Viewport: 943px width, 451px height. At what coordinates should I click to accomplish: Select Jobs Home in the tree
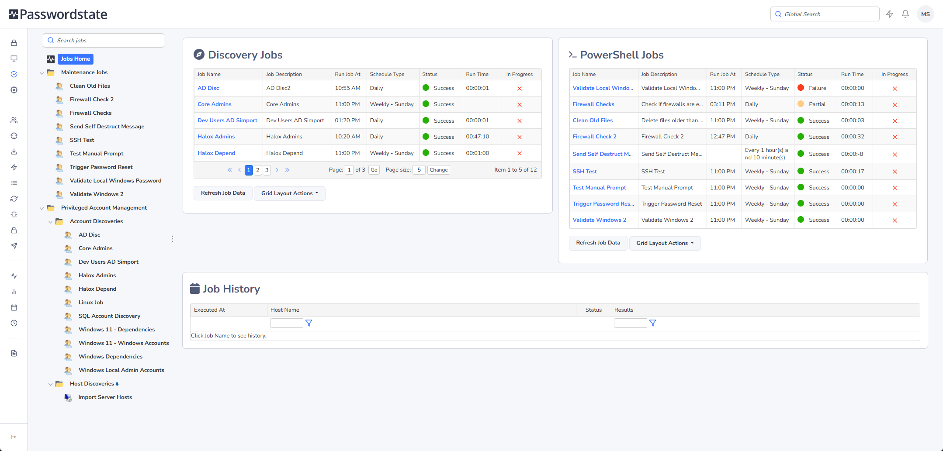click(75, 59)
